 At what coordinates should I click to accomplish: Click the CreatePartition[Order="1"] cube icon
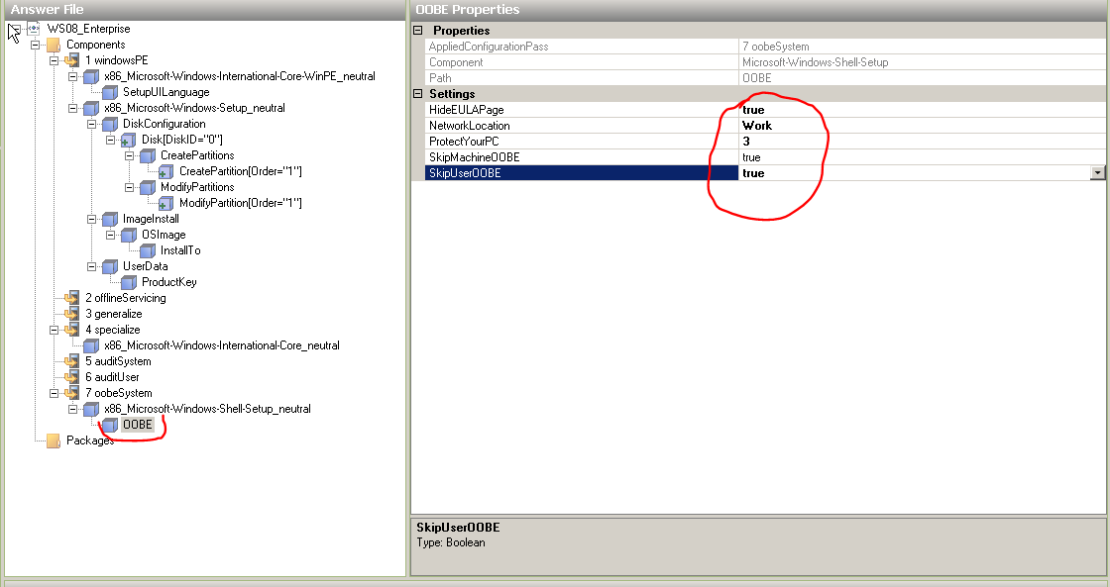166,172
